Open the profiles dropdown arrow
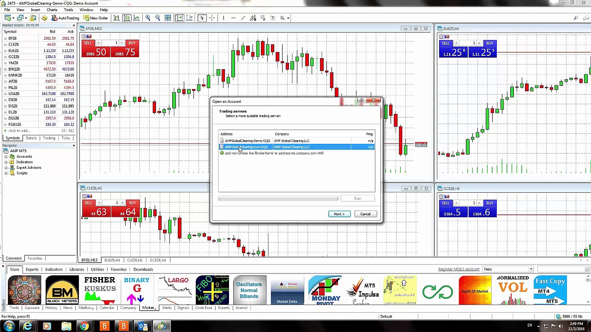 coord(25,18)
